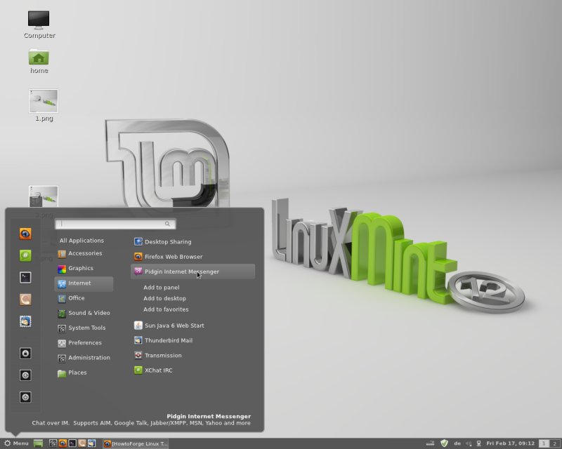The height and width of the screenshot is (449, 562).
Task: Click the logout icon in menu sidebar
Action: point(25,375)
